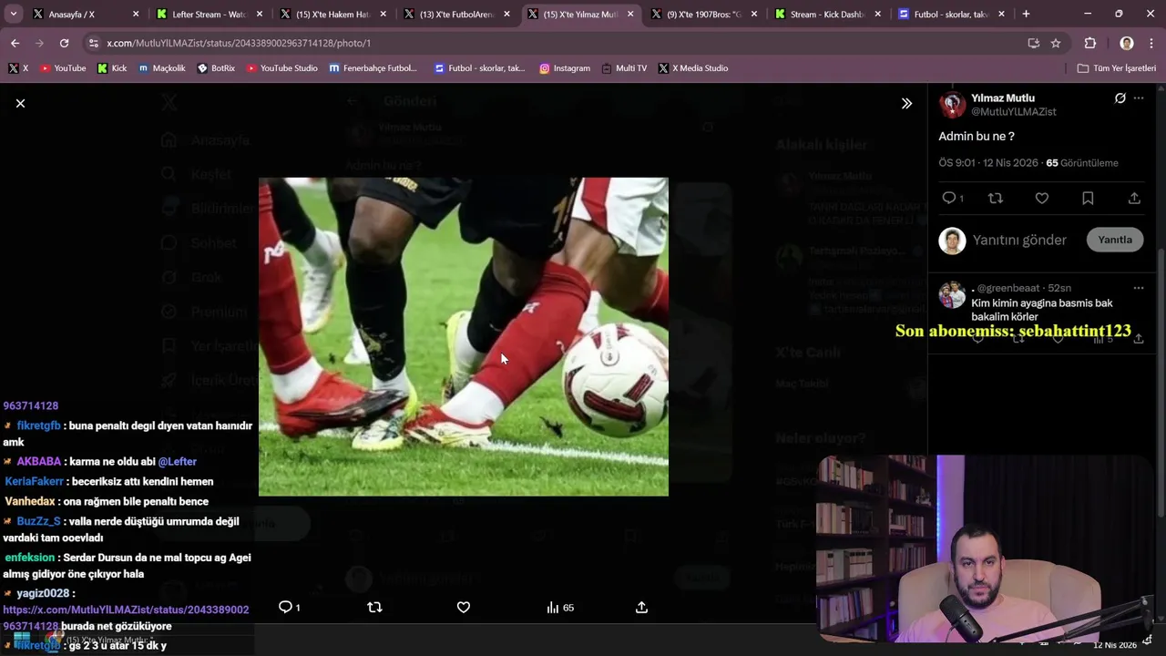The image size is (1166, 656).
Task: Open more options on greenbeaat's reply
Action: tap(1139, 288)
